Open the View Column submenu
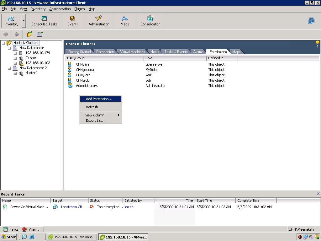The height and width of the screenshot is (241, 321). tap(101, 115)
